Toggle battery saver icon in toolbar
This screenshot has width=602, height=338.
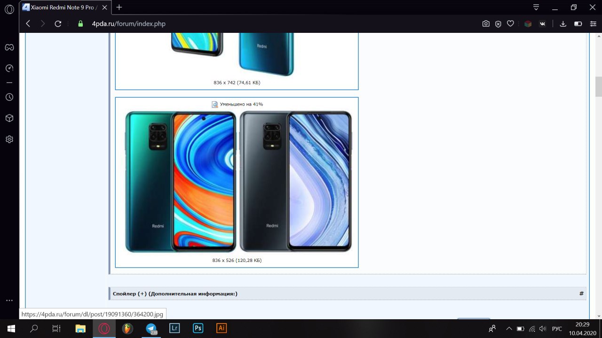click(x=578, y=23)
